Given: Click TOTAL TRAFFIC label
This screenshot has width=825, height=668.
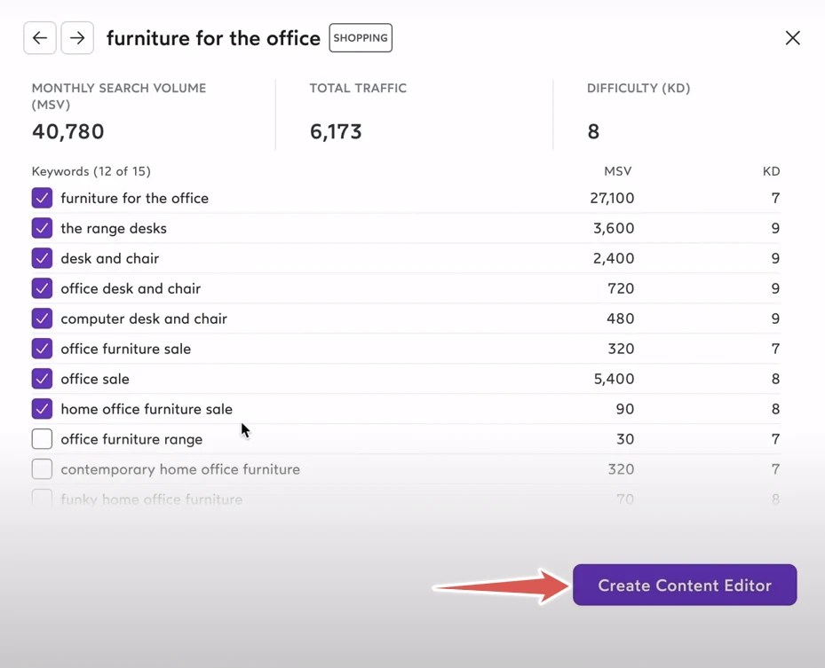Looking at the screenshot, I should (358, 88).
